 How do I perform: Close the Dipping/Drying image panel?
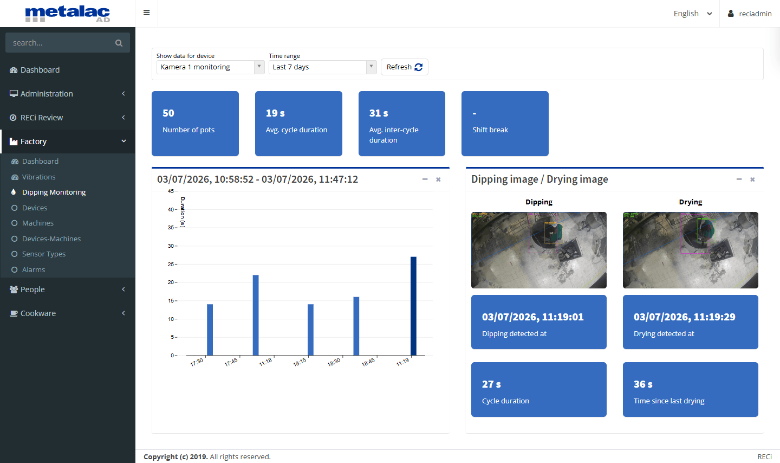click(x=752, y=179)
